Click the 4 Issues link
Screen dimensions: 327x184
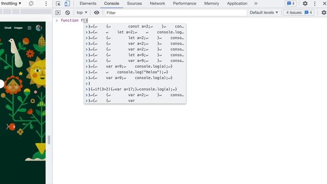pos(299,12)
